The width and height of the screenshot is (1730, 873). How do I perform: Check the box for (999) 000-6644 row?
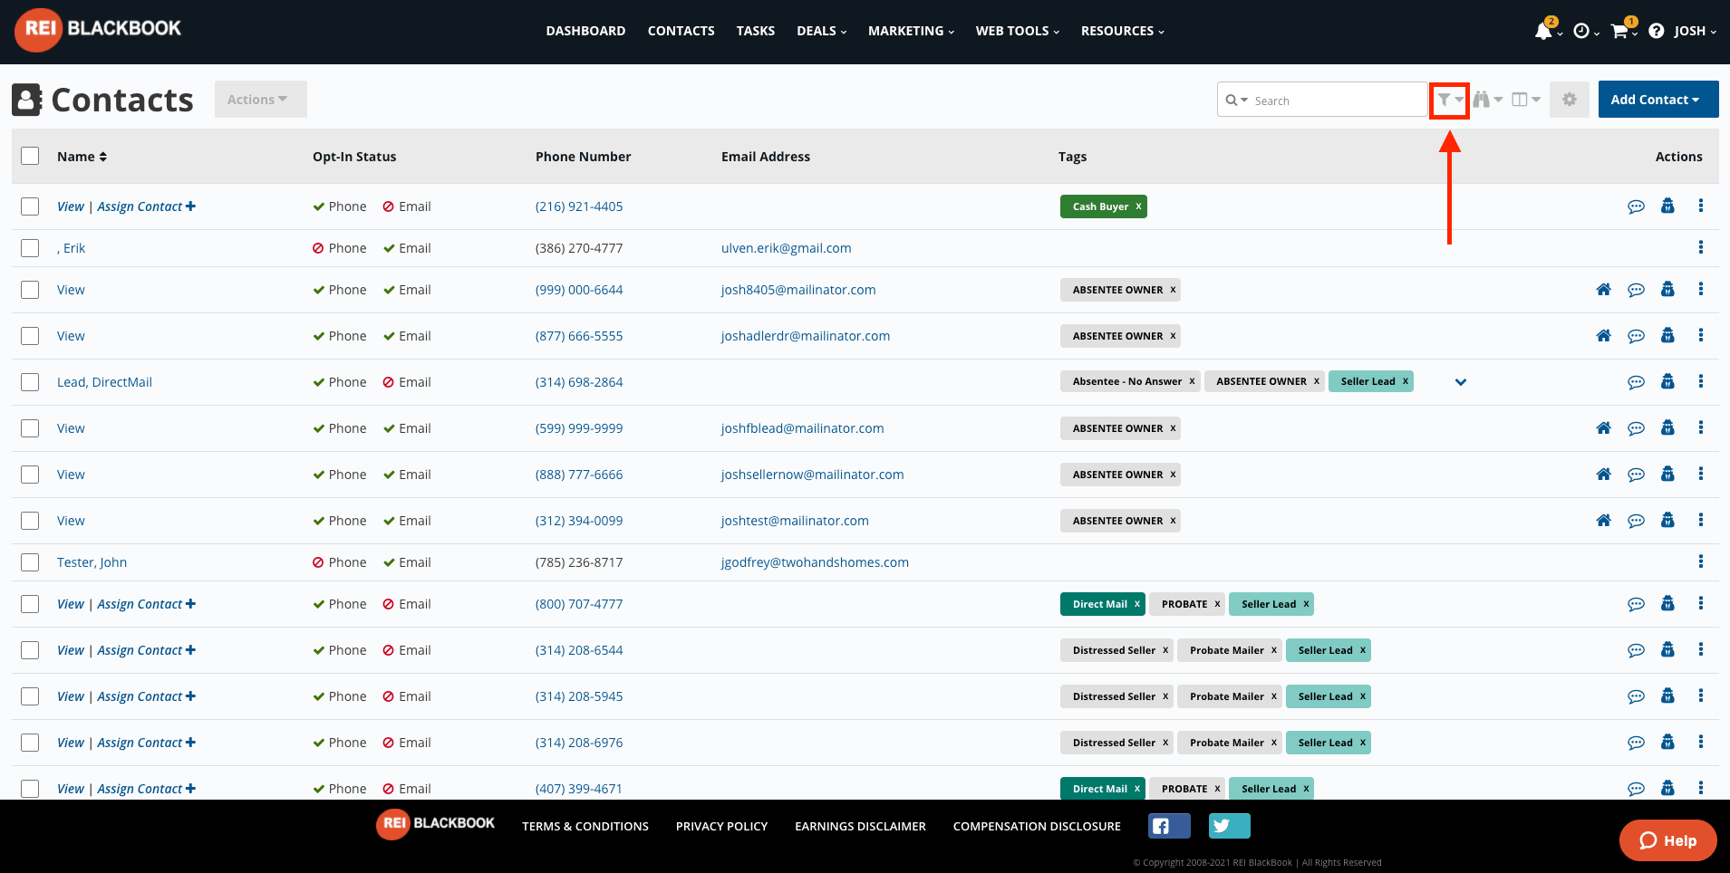[x=30, y=290]
